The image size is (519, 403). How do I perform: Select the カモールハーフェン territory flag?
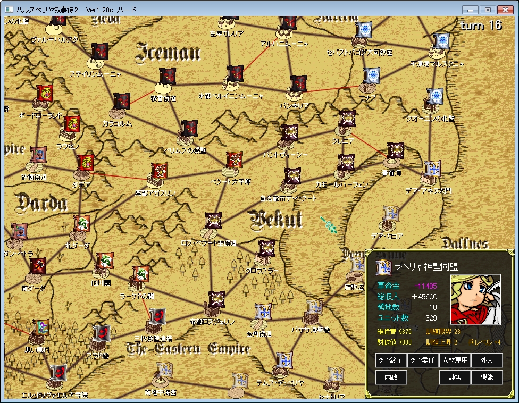(346, 162)
